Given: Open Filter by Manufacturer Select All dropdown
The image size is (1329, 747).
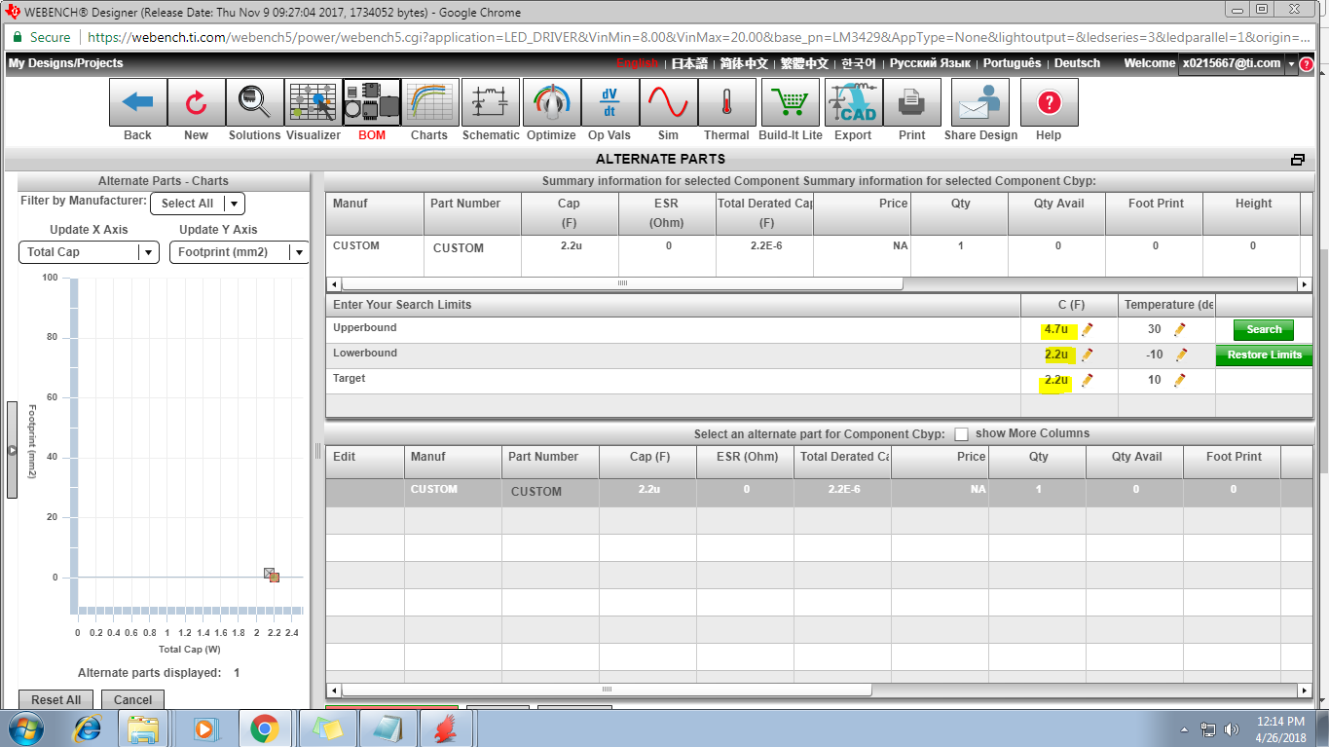Looking at the screenshot, I should [197, 203].
